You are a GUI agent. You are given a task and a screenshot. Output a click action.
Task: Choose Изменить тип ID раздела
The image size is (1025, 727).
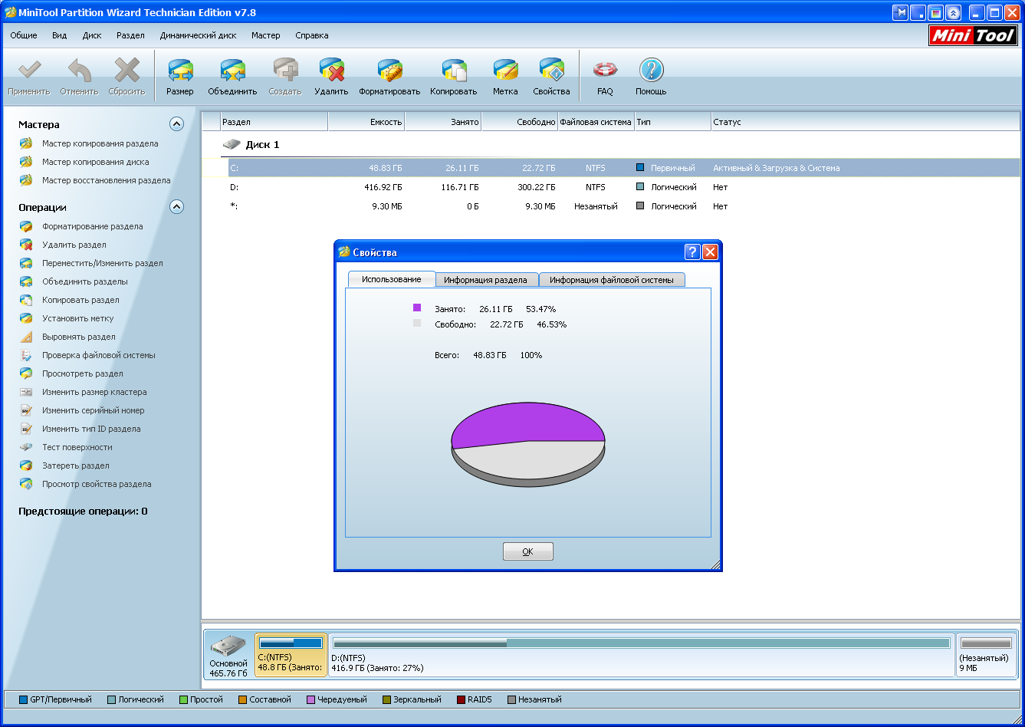click(x=91, y=429)
